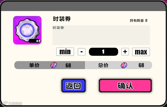
Task: Set quantity to minimum with min button
Action: click(65, 52)
